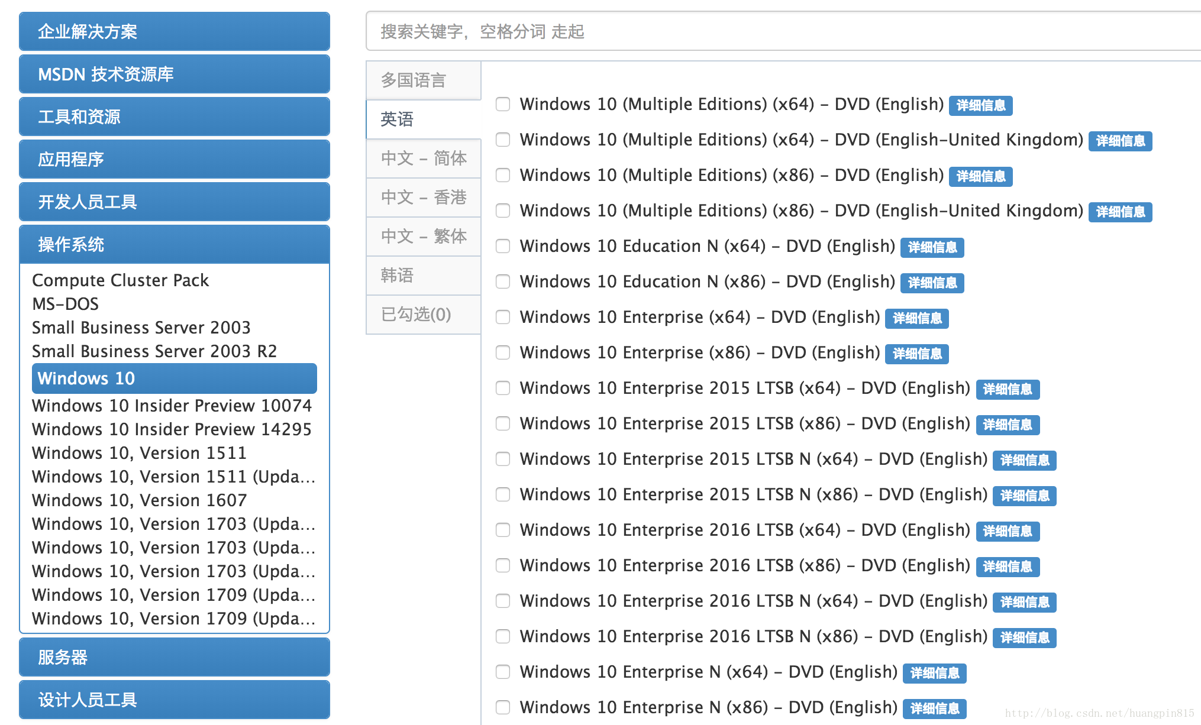Select Windows 10 Insider Preview 10074
This screenshot has width=1201, height=725.
(172, 406)
